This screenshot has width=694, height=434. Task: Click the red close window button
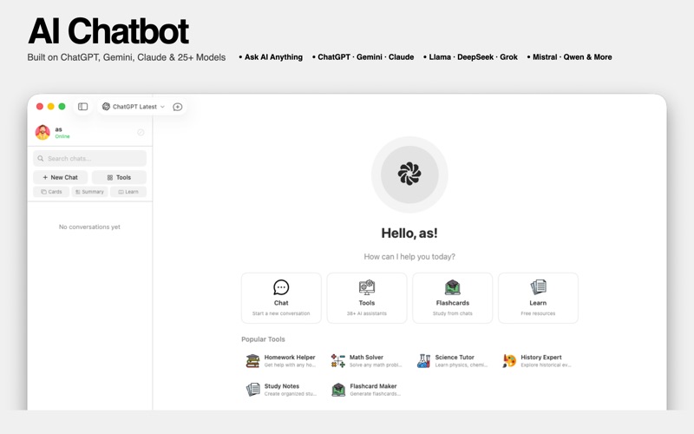click(x=40, y=106)
